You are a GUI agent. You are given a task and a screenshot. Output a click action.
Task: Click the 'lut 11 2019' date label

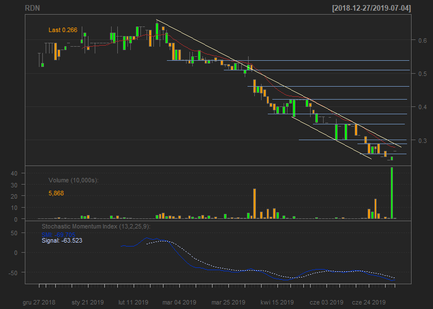coord(134,302)
